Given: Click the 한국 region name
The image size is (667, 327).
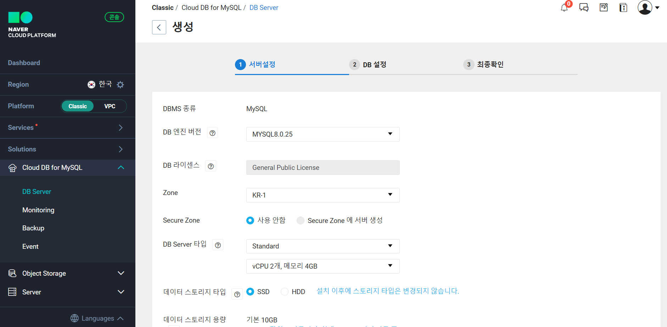Looking at the screenshot, I should point(105,84).
